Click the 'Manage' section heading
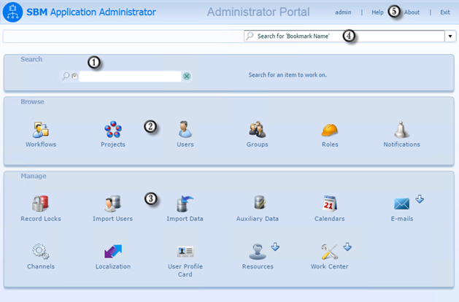The height and width of the screenshot is (302, 459). pos(34,177)
